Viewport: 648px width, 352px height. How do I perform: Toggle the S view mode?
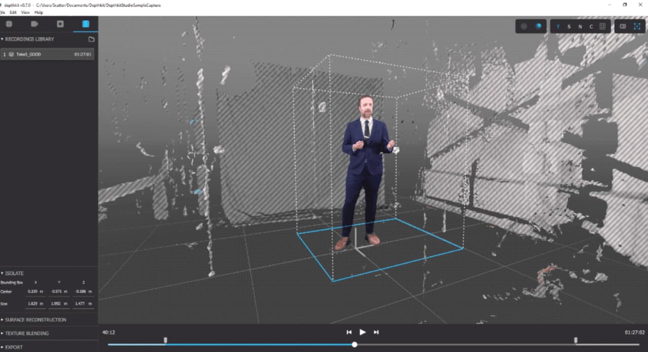click(x=569, y=26)
